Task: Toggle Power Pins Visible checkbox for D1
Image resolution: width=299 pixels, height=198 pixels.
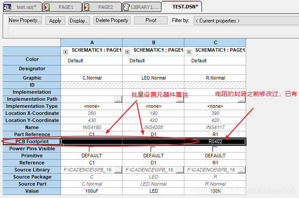Action: coord(153,149)
